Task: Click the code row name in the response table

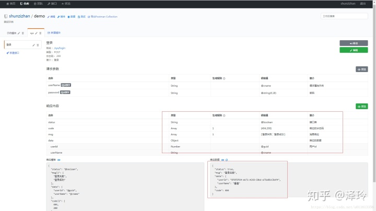Action: point(51,128)
